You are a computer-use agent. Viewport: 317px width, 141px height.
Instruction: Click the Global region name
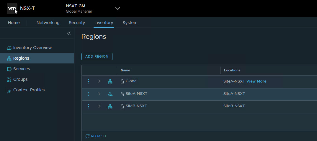coord(131,81)
